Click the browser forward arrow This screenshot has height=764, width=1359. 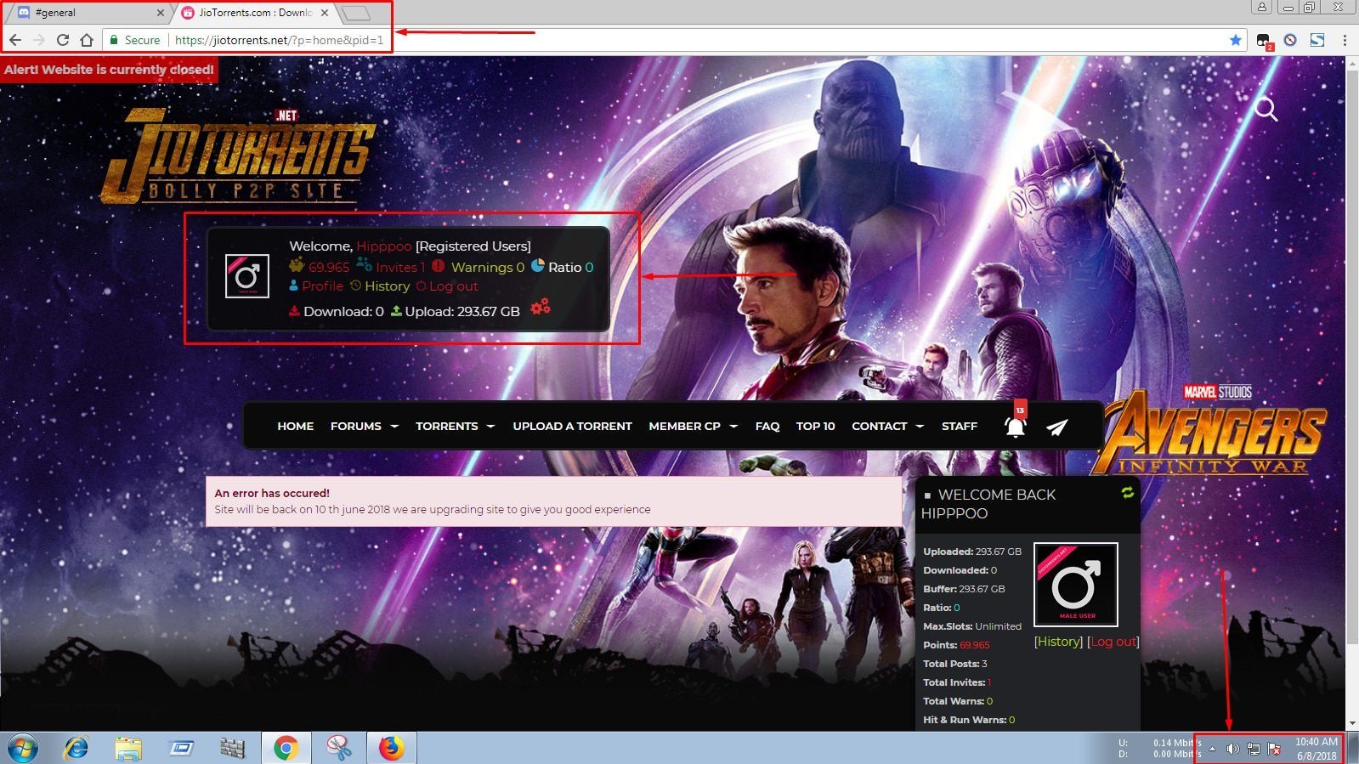(39, 40)
